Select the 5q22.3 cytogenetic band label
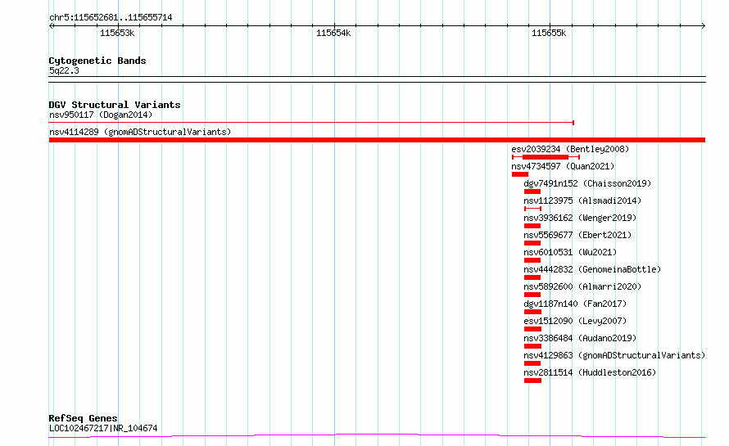Screen dimensions: 729x446 pos(64,70)
